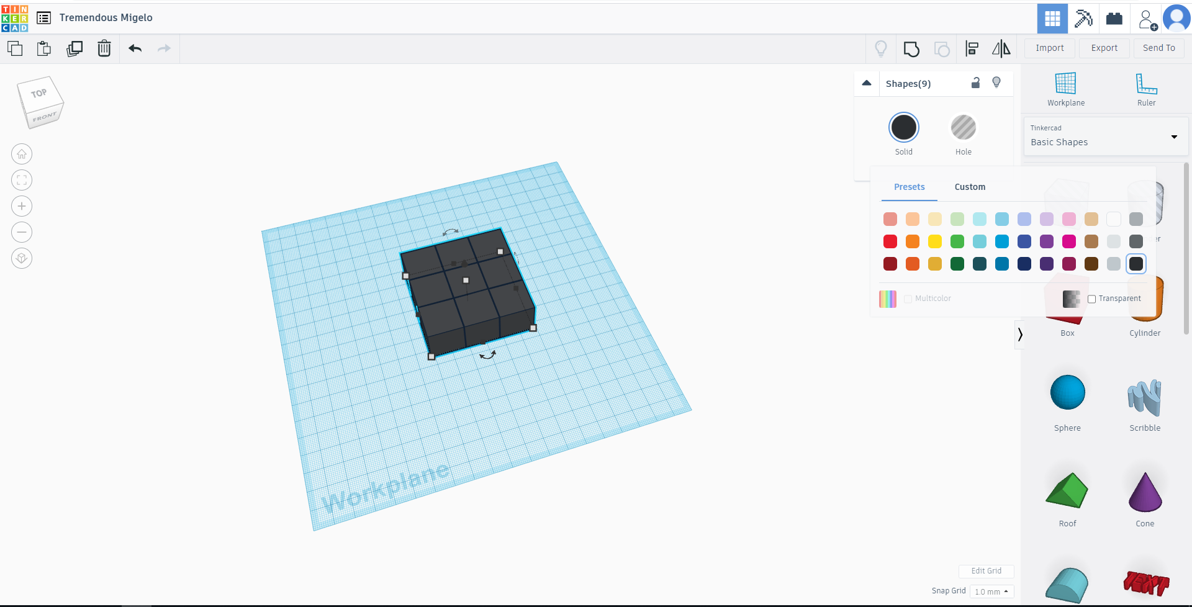Pick the dark navy blue swatch
This screenshot has height=607, width=1192.
point(1024,264)
